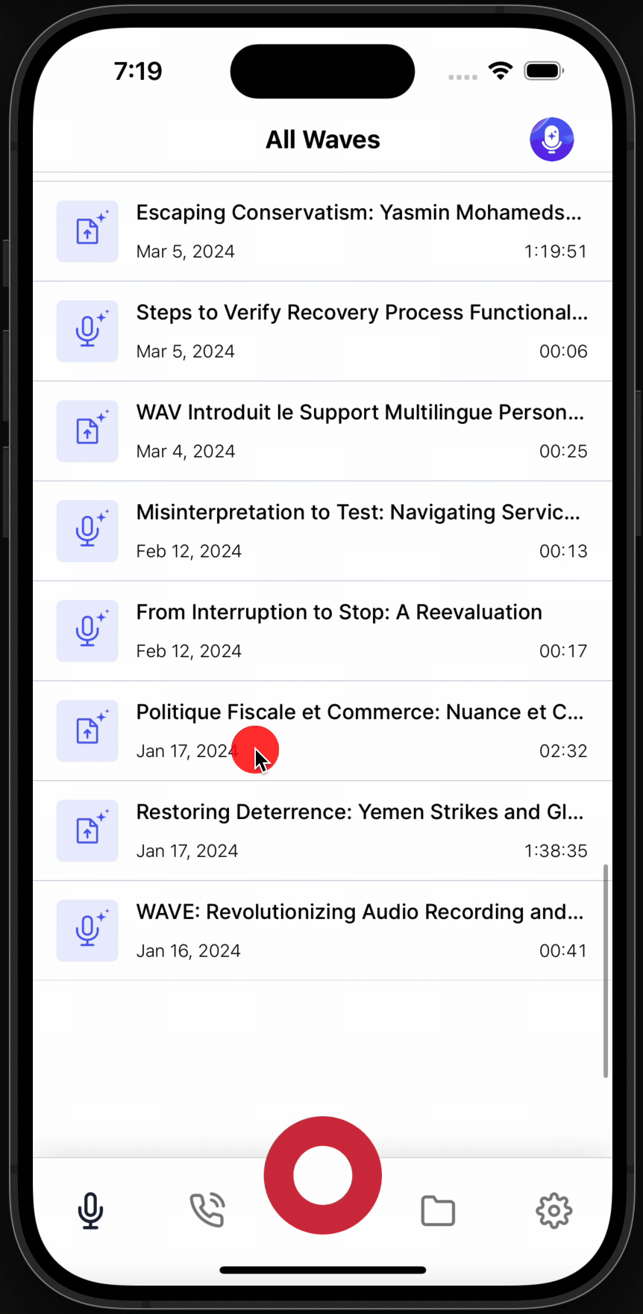Tap upload icon beside Politique Fiscale et Commerce
643x1314 pixels.
pyautogui.click(x=87, y=731)
